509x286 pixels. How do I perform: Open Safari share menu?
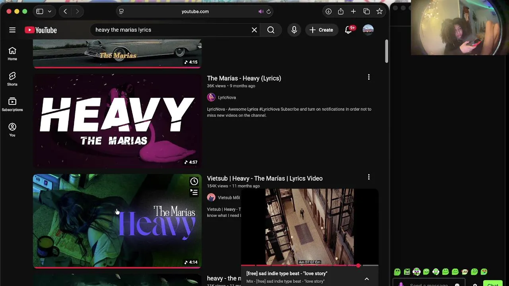point(341,12)
